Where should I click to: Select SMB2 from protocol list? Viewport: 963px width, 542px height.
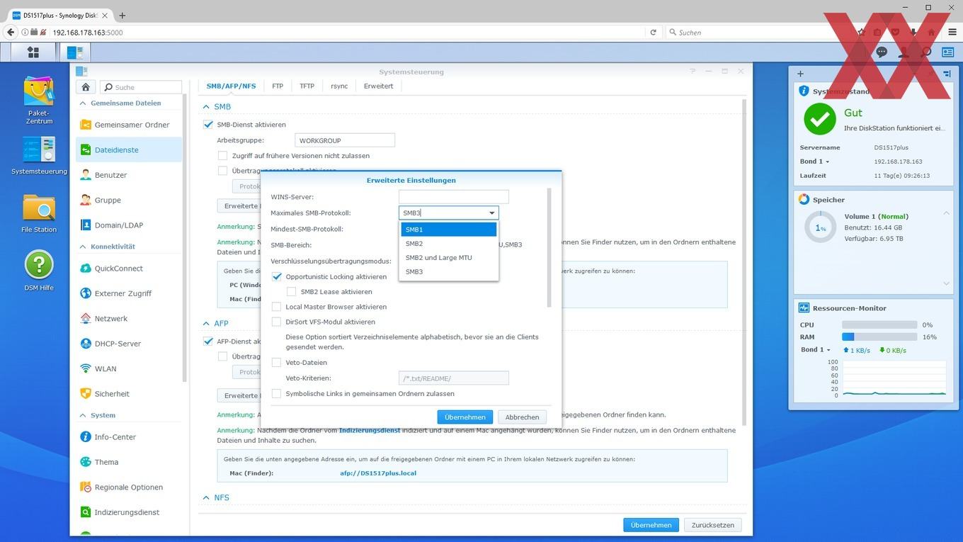click(449, 244)
